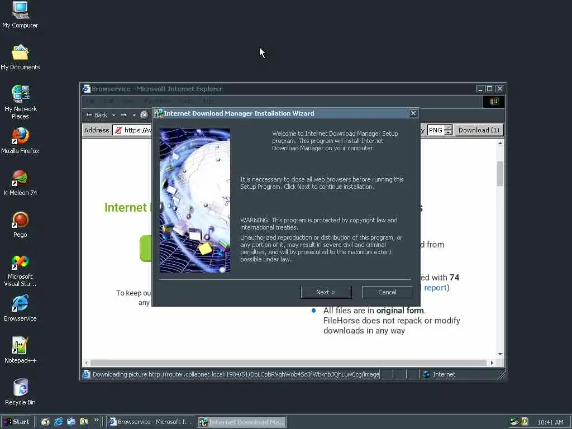
Task: Open Browservice desktop shortcut
Action: 20,308
